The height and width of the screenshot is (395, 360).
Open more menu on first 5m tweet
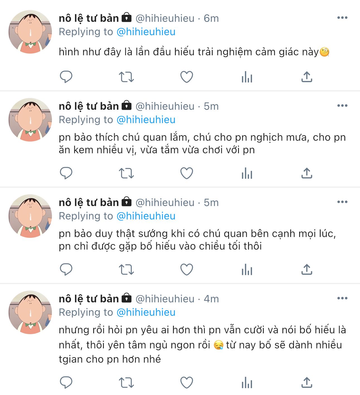(x=342, y=106)
